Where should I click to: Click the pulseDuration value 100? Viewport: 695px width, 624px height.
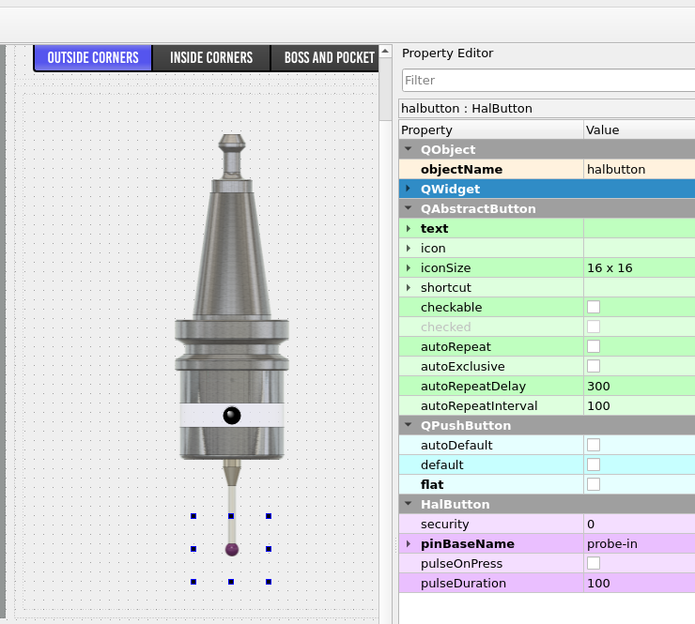[638, 583]
